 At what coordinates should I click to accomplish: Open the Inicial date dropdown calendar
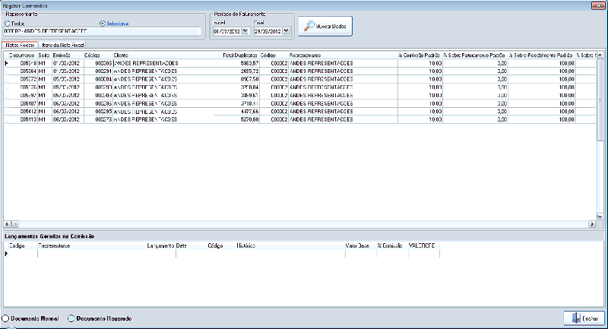click(x=245, y=31)
